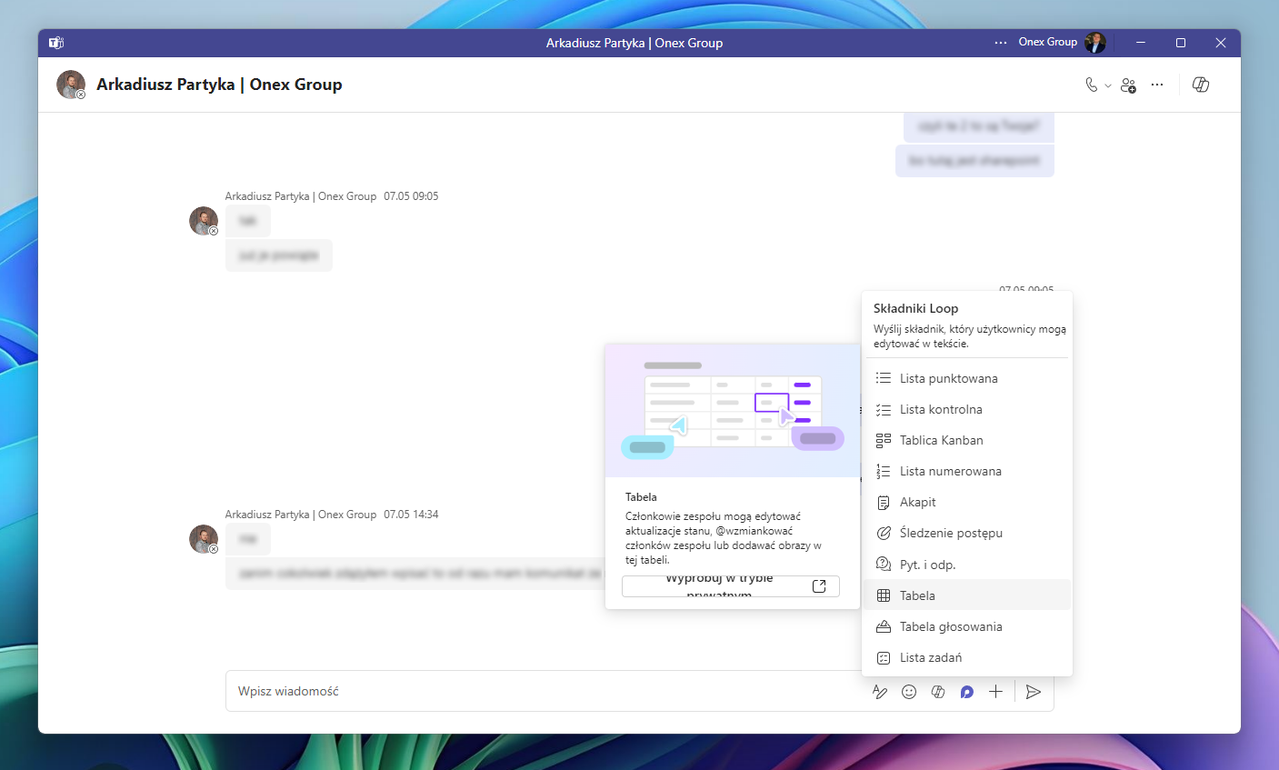Insert Akapit Loop component
Screen dimensions: 1279x770
pyautogui.click(x=967, y=502)
